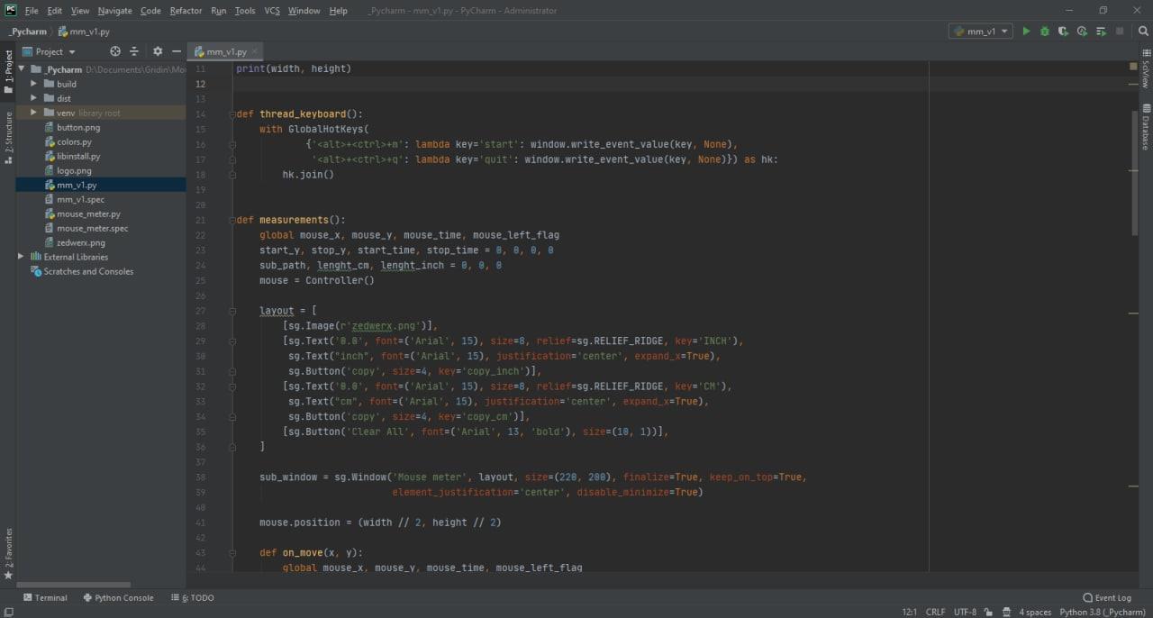Close the mm_v1.py editor tab
This screenshot has width=1153, height=618.
(x=255, y=52)
